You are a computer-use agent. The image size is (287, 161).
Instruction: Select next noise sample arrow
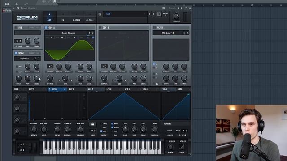pos(39,59)
